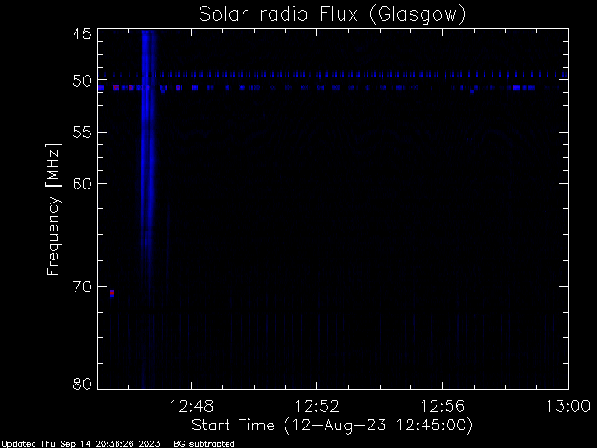Viewport: 597px width, 448px height.
Task: Click the 'Updated Thu Sep 14 20:36:26 2023' text
Action: click(81, 444)
